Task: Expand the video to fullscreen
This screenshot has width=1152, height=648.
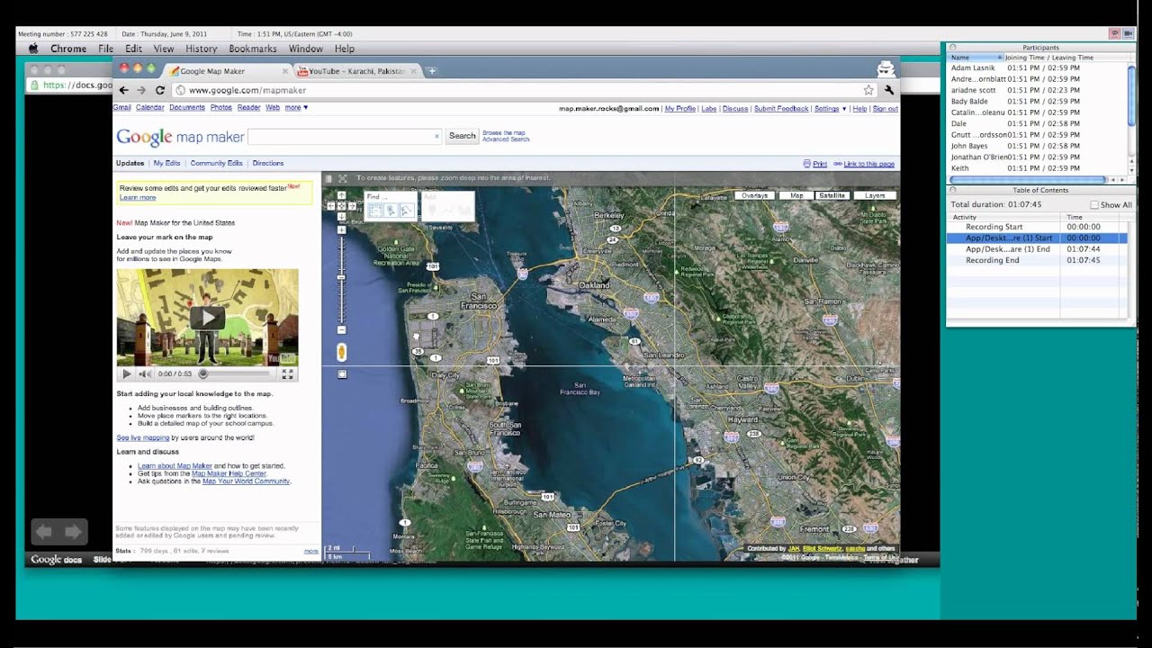Action: [x=287, y=373]
